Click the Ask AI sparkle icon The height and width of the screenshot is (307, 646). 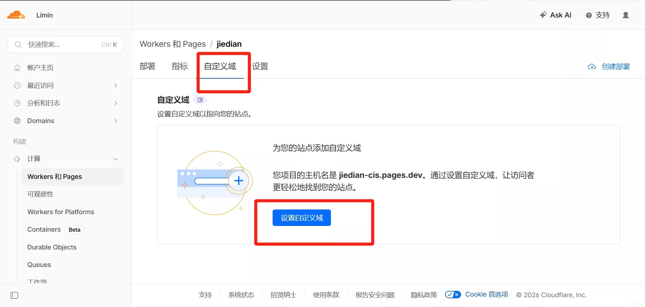[x=543, y=15]
